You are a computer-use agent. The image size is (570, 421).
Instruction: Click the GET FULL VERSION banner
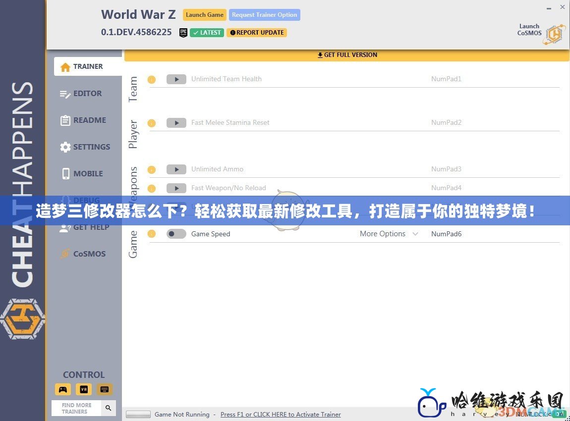347,55
